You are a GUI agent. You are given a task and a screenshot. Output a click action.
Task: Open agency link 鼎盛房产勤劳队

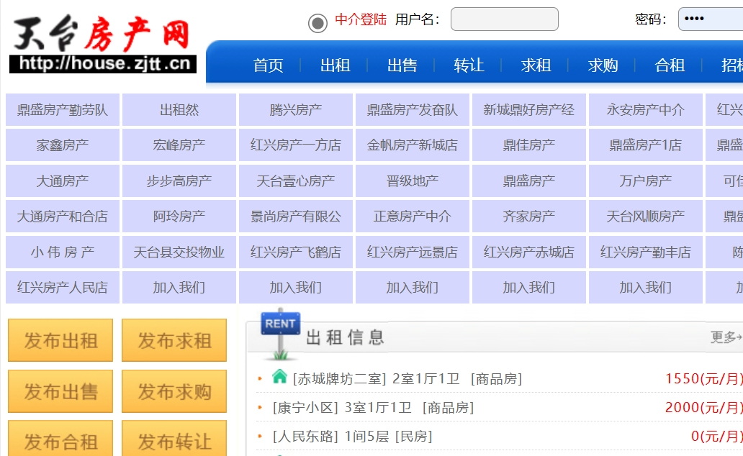tap(63, 110)
